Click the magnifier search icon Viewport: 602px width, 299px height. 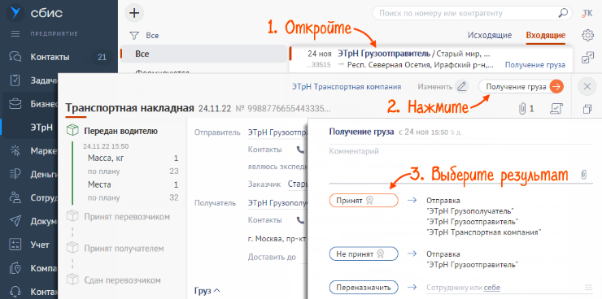(x=562, y=13)
